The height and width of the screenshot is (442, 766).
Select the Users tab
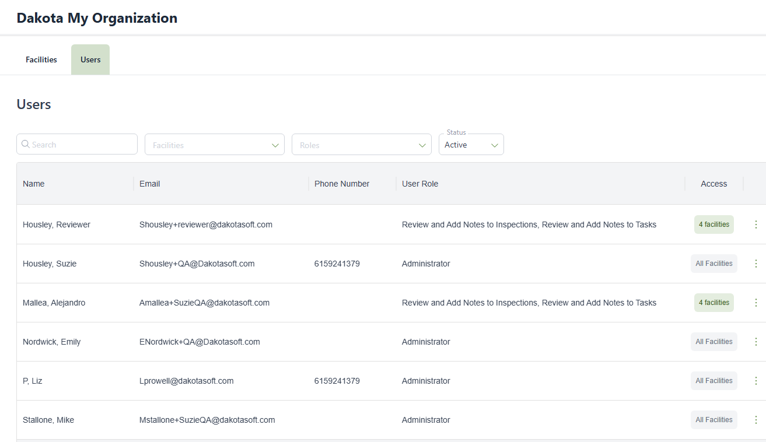(90, 59)
